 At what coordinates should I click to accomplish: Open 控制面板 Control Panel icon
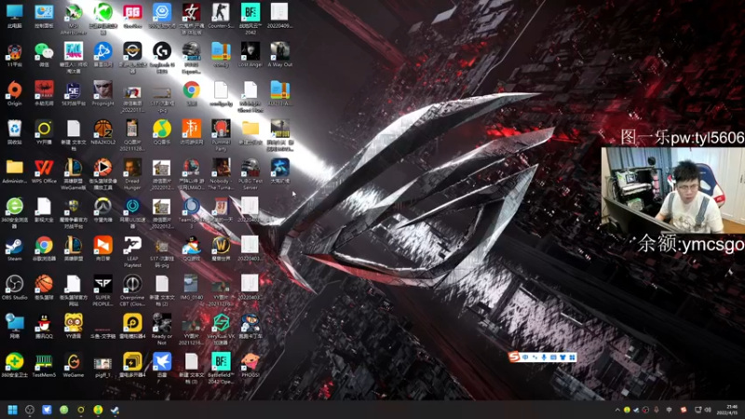point(44,16)
